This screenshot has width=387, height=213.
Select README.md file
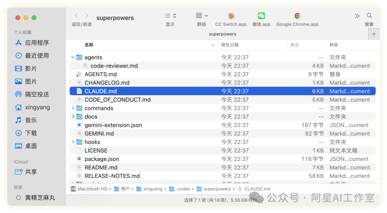223,168
